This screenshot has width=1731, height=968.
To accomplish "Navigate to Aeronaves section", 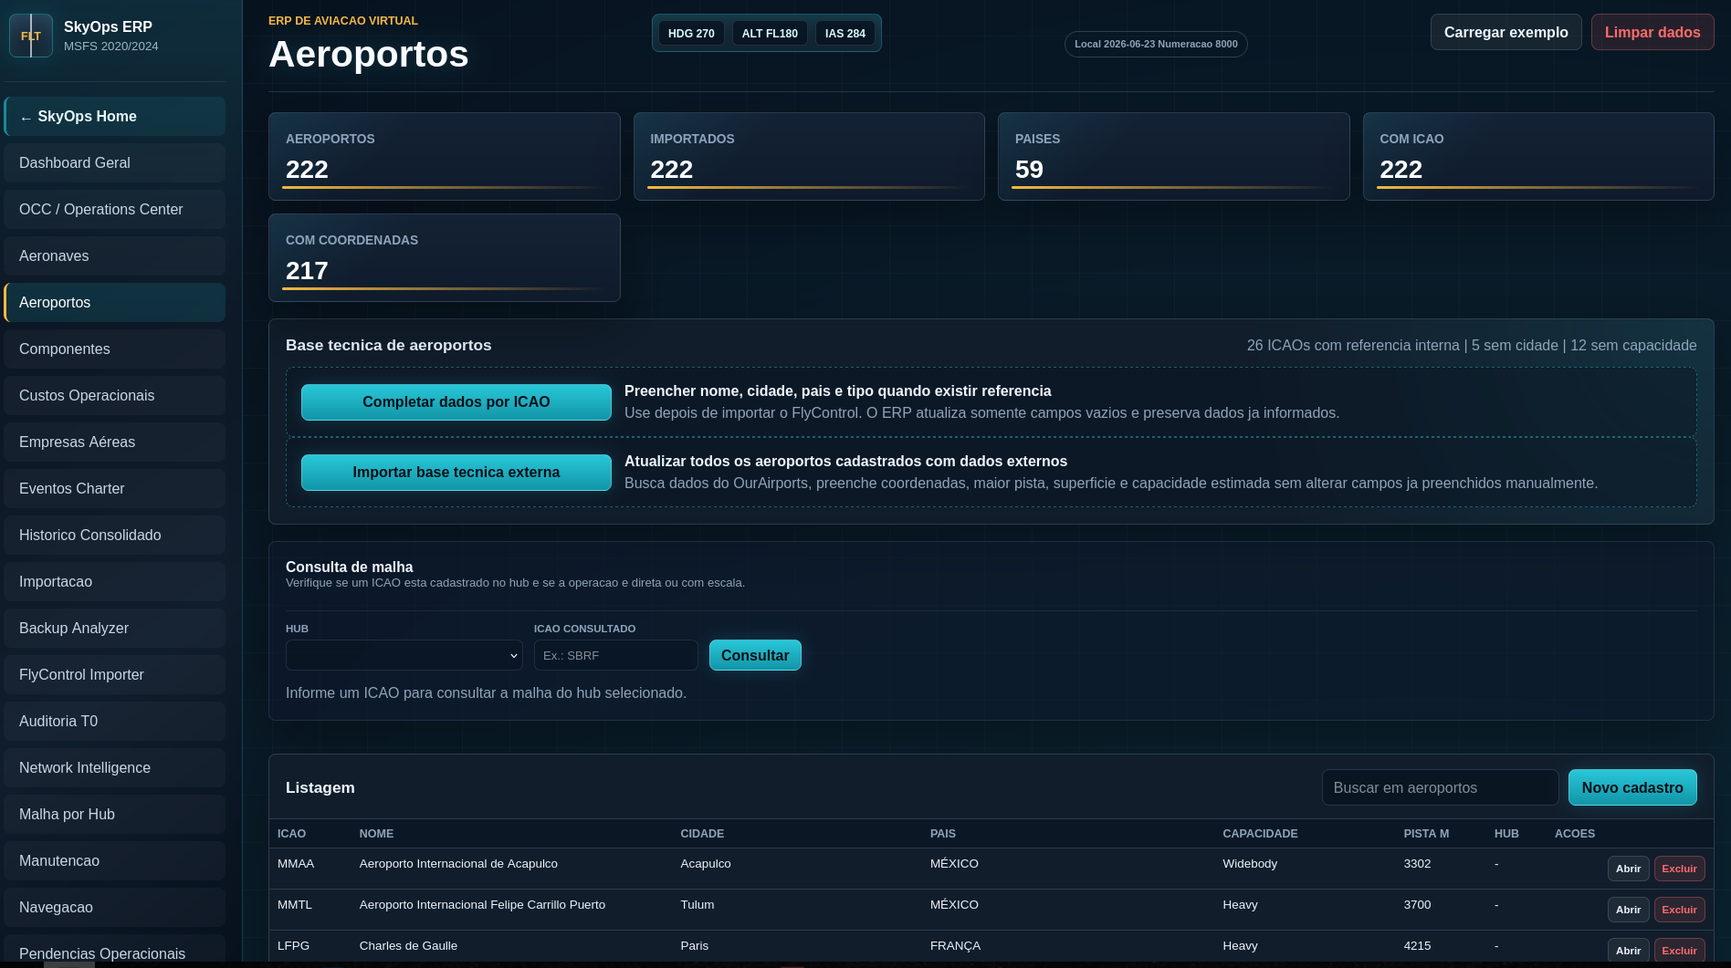I will pos(115,256).
